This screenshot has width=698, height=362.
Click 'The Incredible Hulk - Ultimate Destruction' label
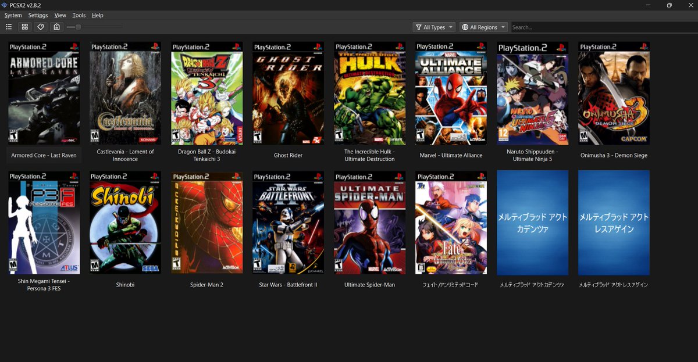click(369, 155)
